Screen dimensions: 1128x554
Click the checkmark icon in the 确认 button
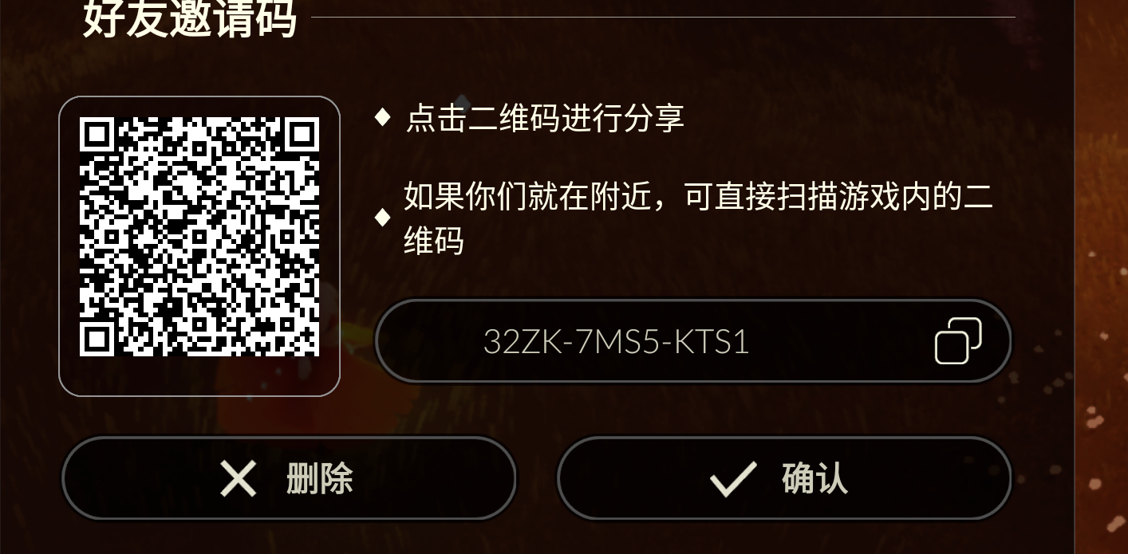coord(733,479)
